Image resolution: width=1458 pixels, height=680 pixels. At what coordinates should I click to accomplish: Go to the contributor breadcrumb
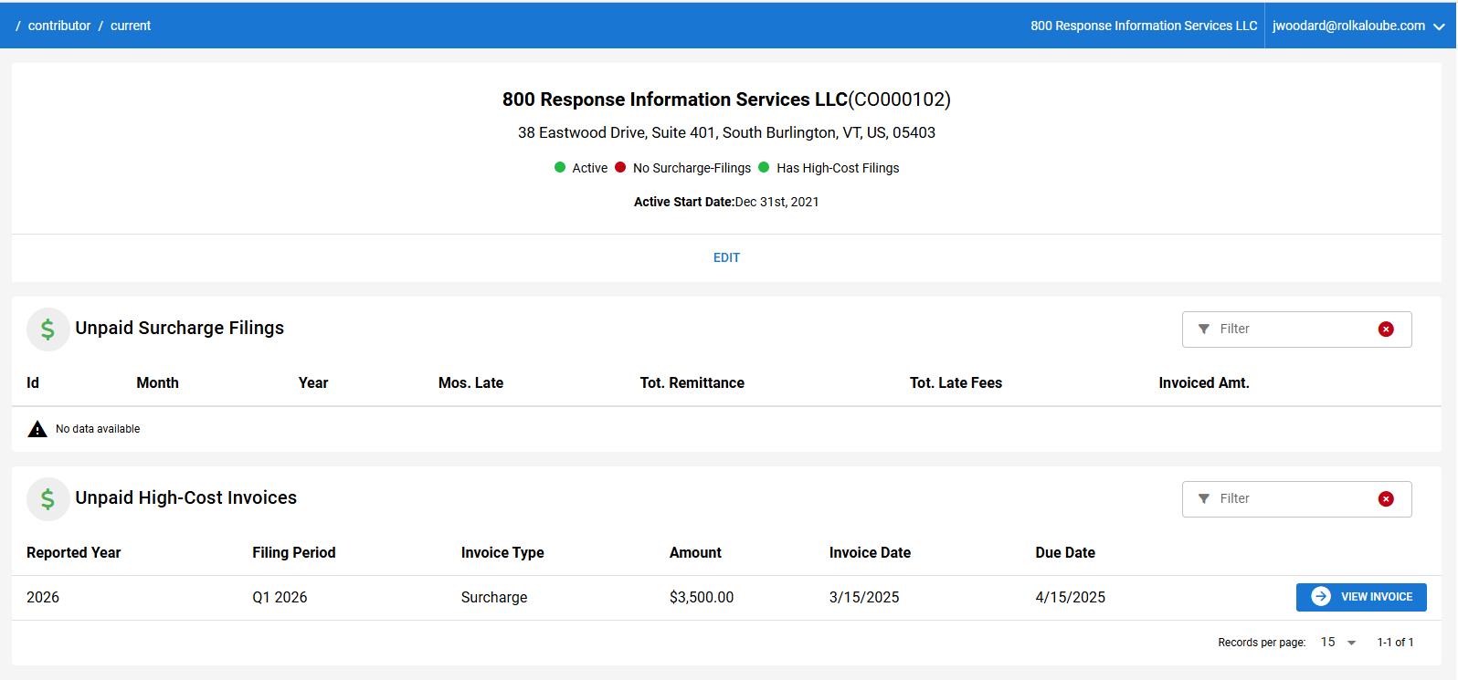[59, 26]
